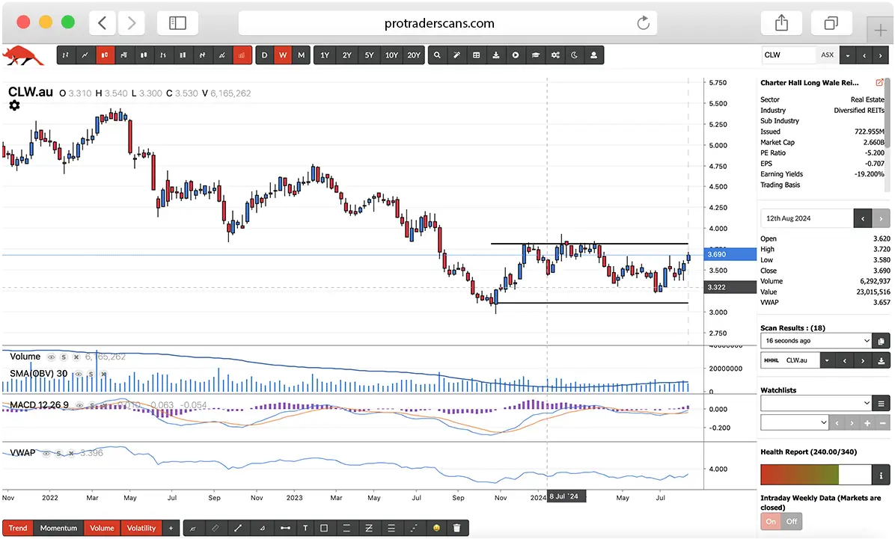The width and height of the screenshot is (895, 539).
Task: Expand the scan results time dropdown
Action: 816,341
